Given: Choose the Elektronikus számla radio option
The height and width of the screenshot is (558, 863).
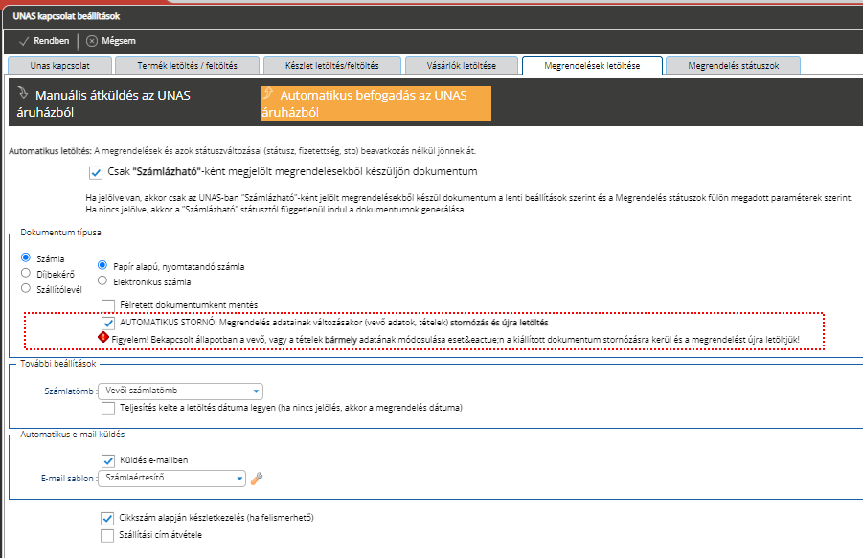Looking at the screenshot, I should tap(102, 281).
